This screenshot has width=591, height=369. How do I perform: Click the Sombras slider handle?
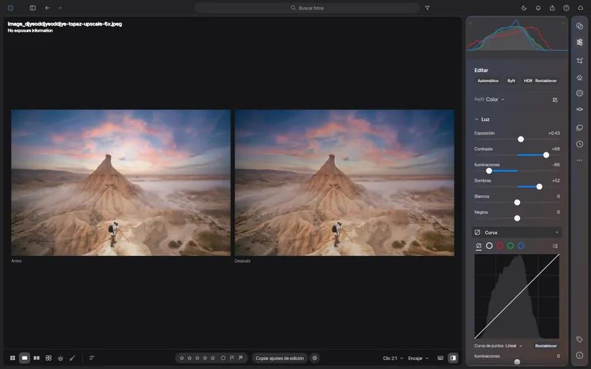539,186
